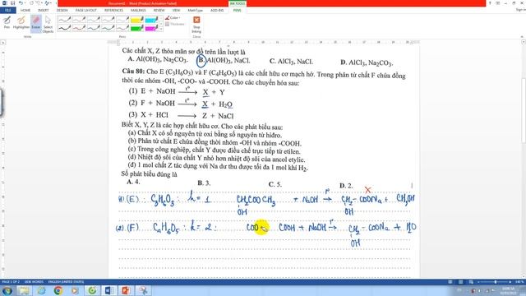The width and height of the screenshot is (526, 296).
Task: Open PowerPoint from the taskbar
Action: pos(126,290)
